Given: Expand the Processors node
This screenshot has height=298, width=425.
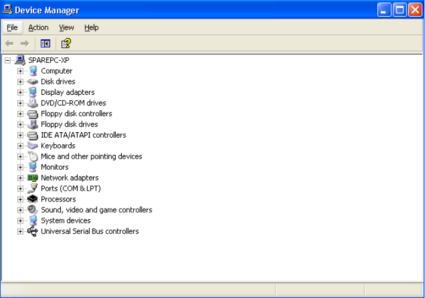Looking at the screenshot, I should tap(20, 199).
